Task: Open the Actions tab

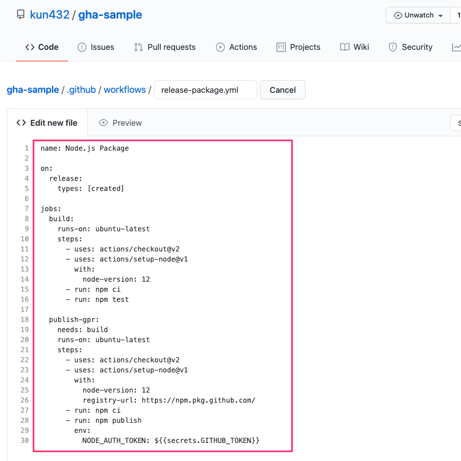Action: coord(237,47)
